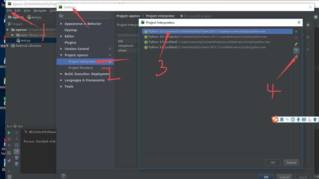
Task: Toggle soft-wrap in Run console
Action: [x=17, y=145]
